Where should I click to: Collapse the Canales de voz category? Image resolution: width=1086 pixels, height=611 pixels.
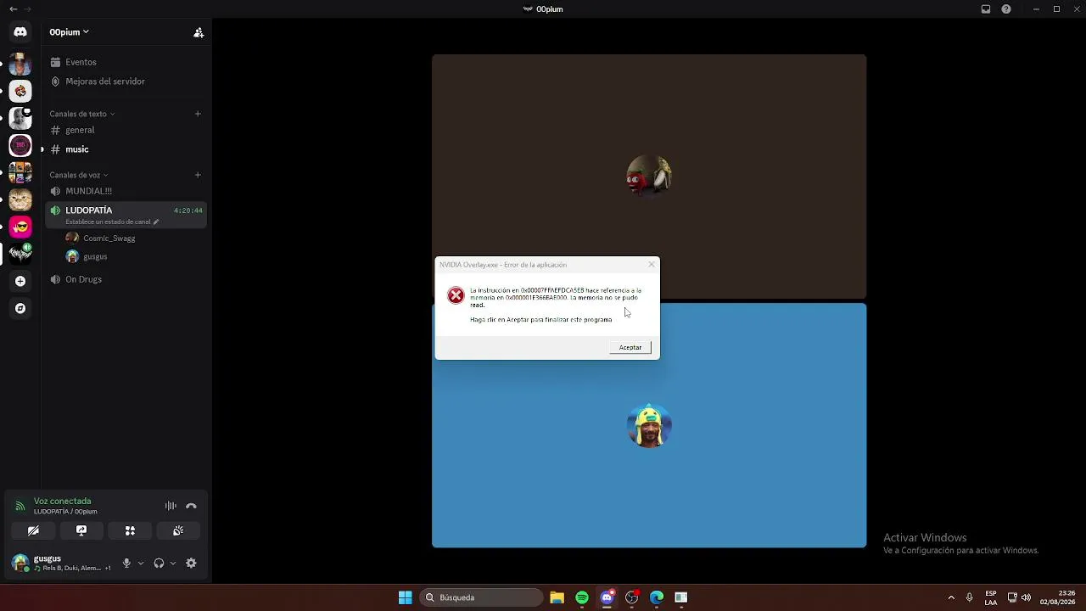79,175
